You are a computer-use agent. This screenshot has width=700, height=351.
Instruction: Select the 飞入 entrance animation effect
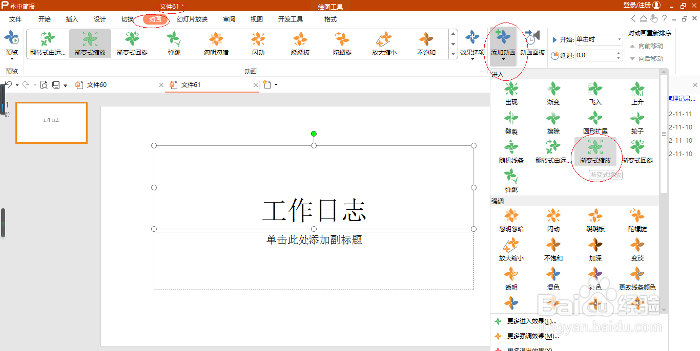595,93
